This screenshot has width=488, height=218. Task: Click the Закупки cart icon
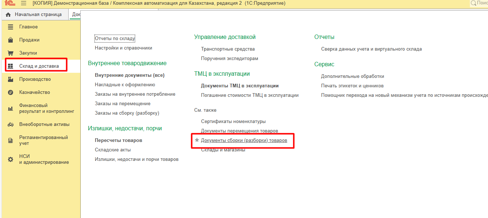11,53
